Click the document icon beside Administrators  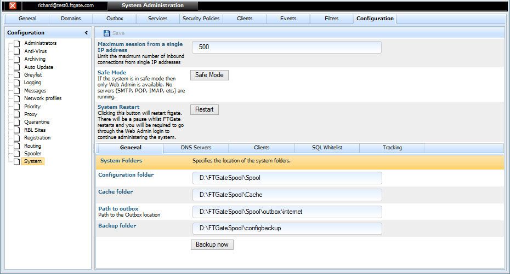[x=17, y=43]
